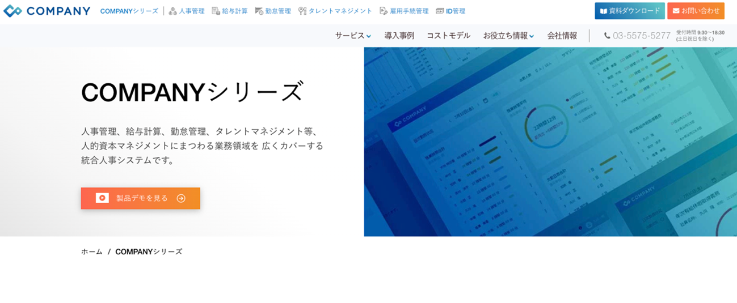Click the envelope icon in お問い合わせ
737x303 pixels.
point(676,11)
